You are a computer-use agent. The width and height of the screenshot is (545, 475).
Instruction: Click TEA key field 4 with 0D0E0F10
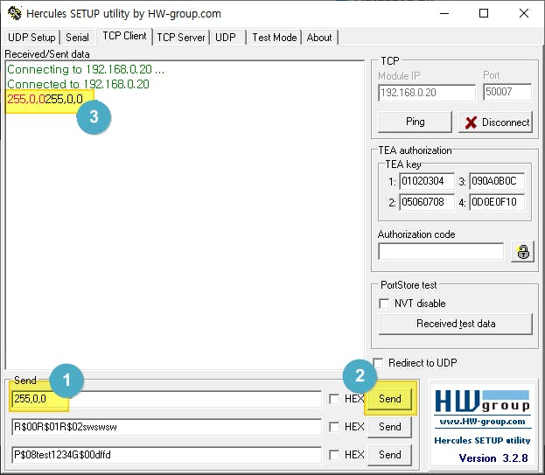coord(497,202)
